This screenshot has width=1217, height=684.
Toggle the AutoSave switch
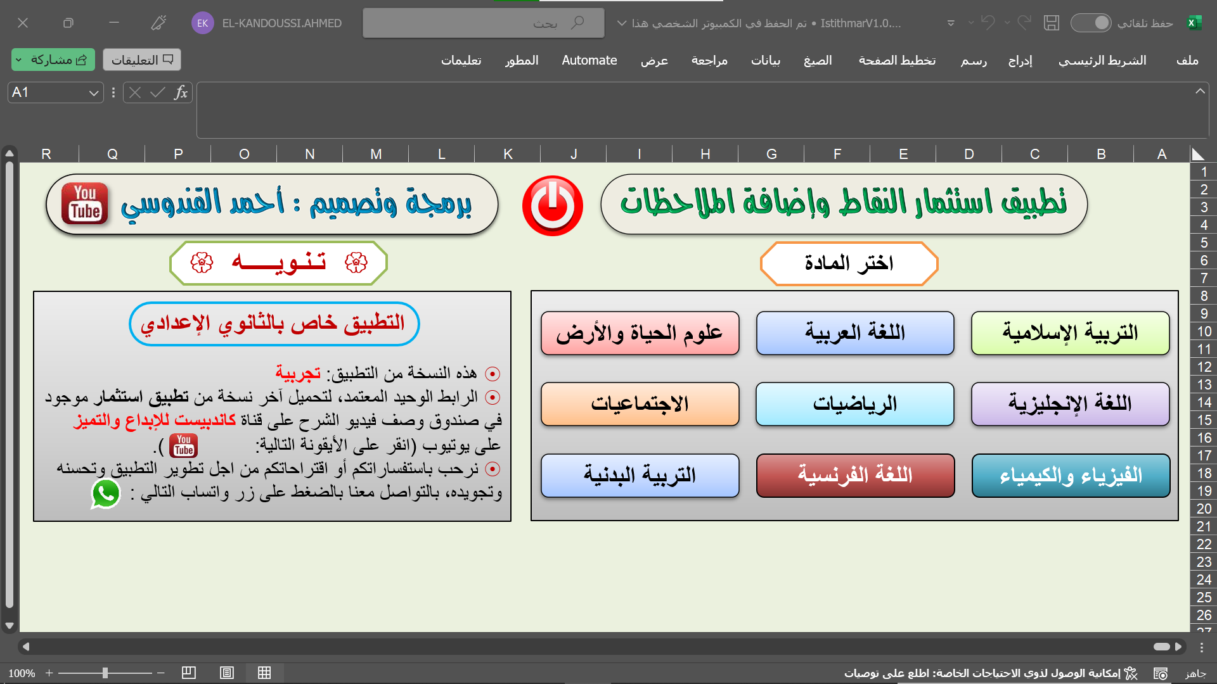click(x=1091, y=23)
